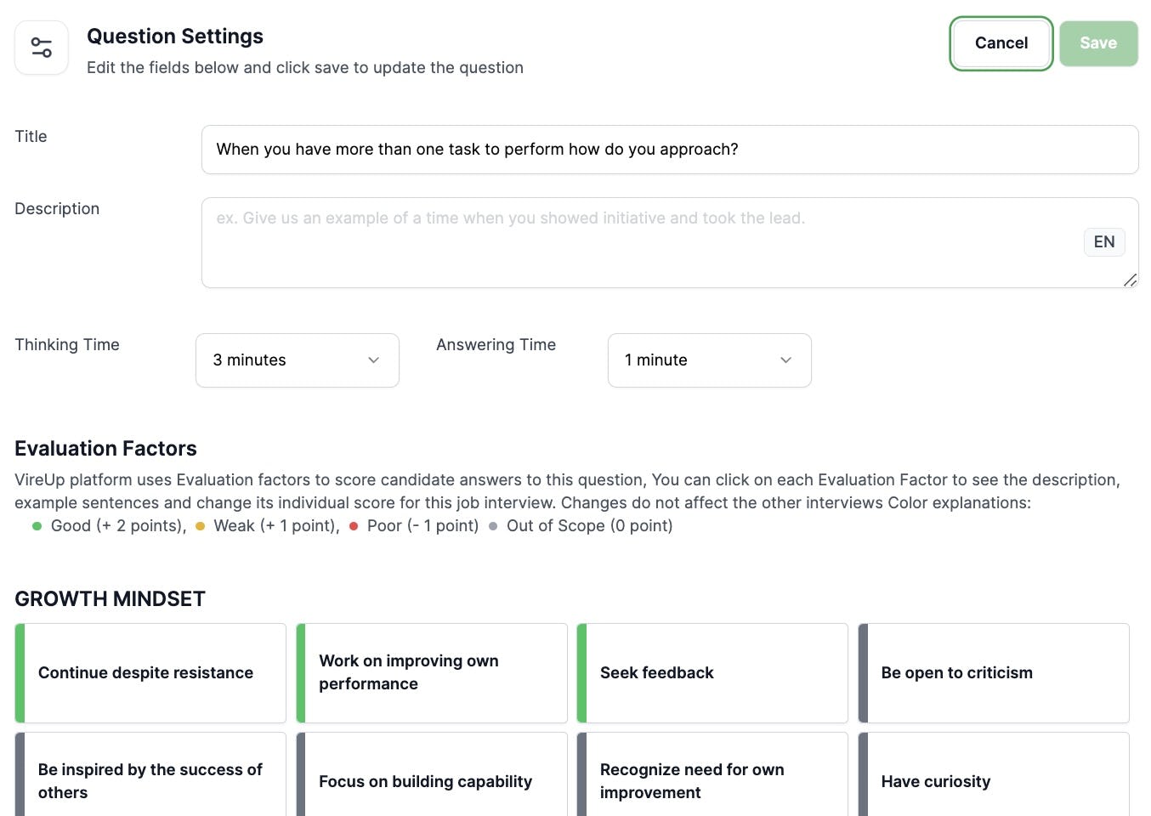Image resolution: width=1151 pixels, height=816 pixels.
Task: Open Work on improving own performance details
Action: tap(431, 672)
